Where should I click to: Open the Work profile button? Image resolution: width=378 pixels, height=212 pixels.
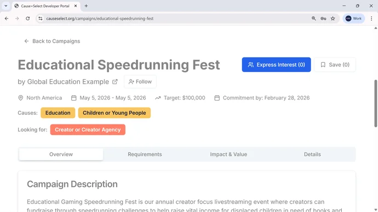354,19
